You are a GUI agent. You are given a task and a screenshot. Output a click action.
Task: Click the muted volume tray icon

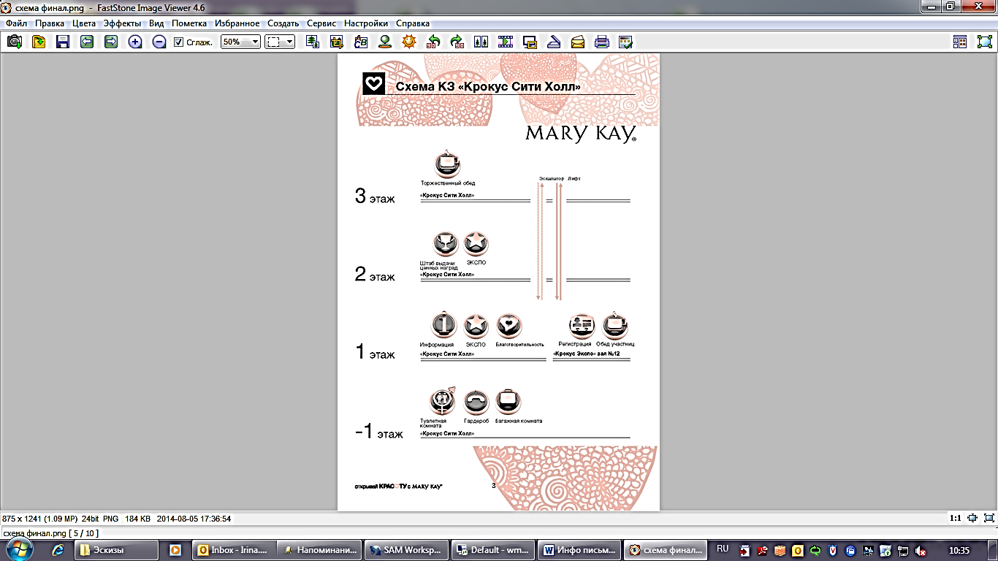[921, 551]
